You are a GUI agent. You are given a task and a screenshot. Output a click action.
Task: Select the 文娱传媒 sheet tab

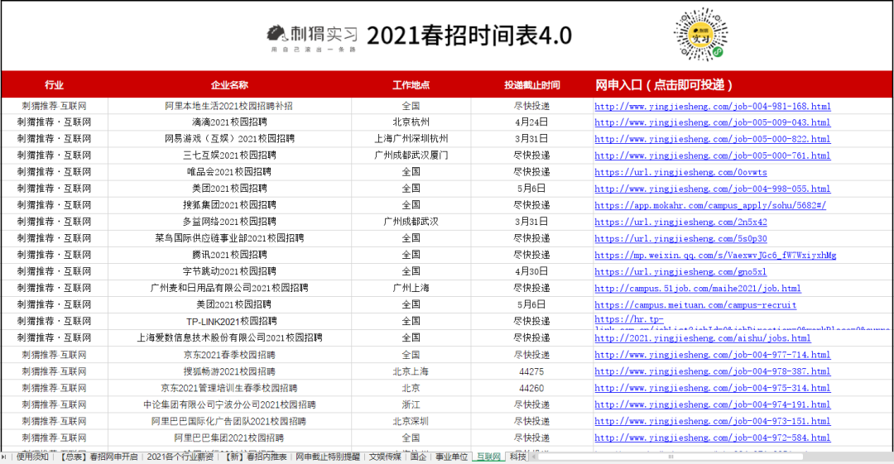385,457
